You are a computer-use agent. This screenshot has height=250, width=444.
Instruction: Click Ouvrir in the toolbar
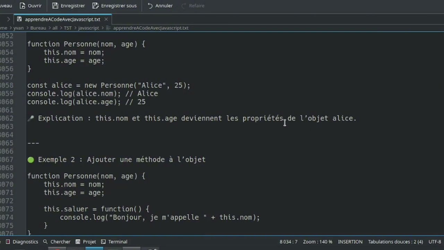point(31,6)
